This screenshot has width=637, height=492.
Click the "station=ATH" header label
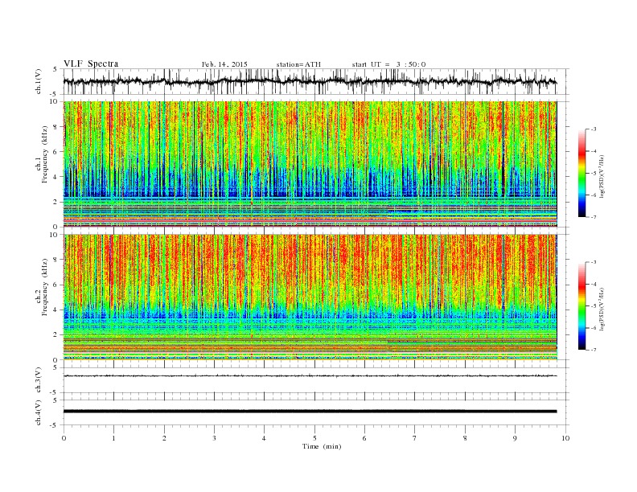298,64
